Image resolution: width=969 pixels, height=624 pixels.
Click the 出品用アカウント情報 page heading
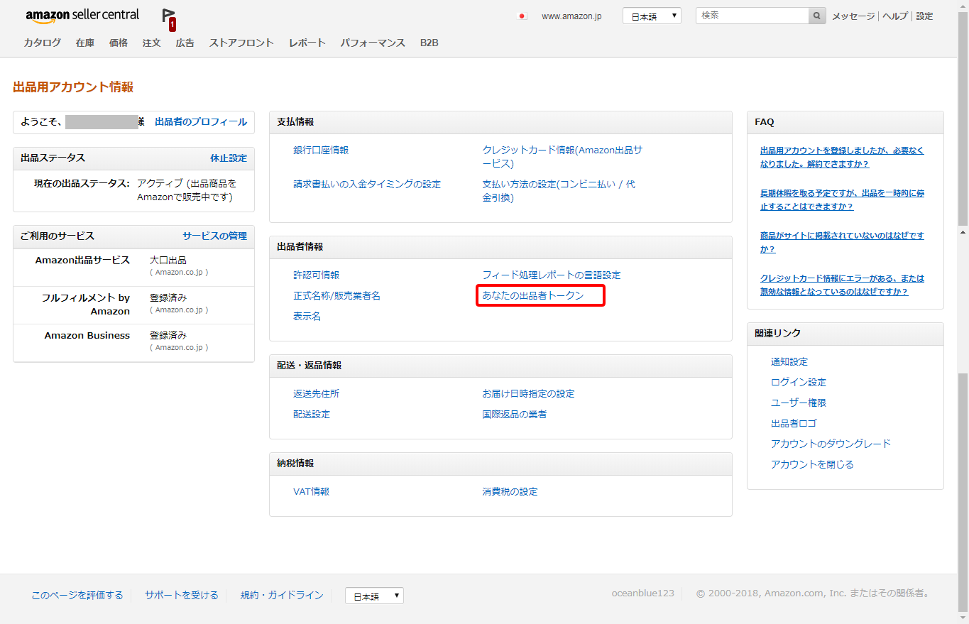pos(73,87)
